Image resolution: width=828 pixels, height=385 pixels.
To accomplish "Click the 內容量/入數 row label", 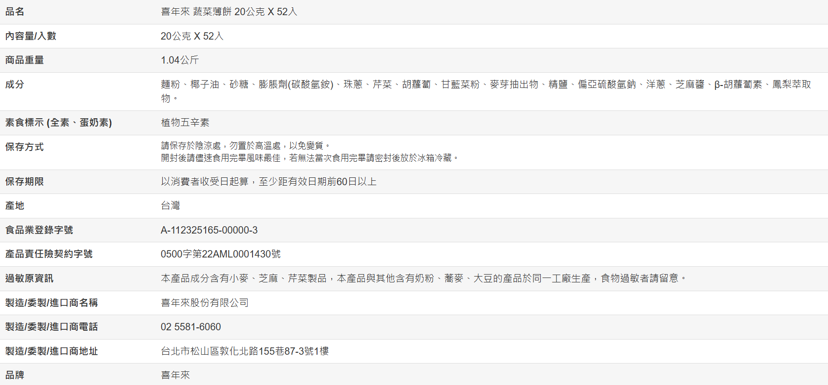I will click(x=31, y=36).
